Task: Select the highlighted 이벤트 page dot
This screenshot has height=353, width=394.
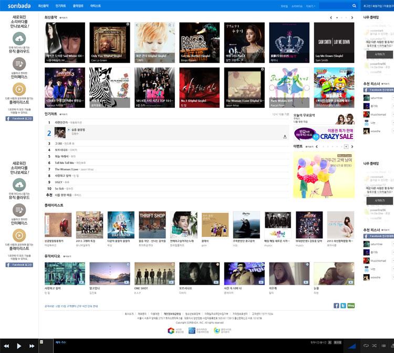Action: click(x=346, y=146)
